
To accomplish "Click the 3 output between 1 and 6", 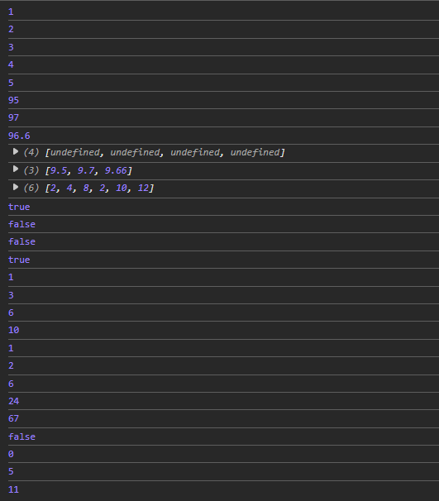I will click(11, 295).
